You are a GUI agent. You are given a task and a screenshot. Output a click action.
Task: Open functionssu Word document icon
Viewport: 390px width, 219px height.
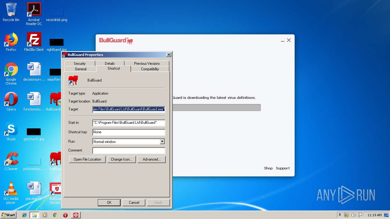34,102
